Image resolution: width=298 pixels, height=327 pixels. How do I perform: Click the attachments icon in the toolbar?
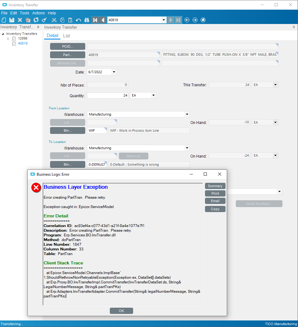[x=28, y=20]
